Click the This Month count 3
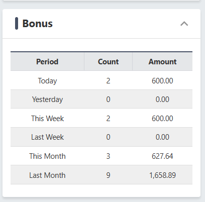Screen dimensions: 205x202 pos(108,156)
